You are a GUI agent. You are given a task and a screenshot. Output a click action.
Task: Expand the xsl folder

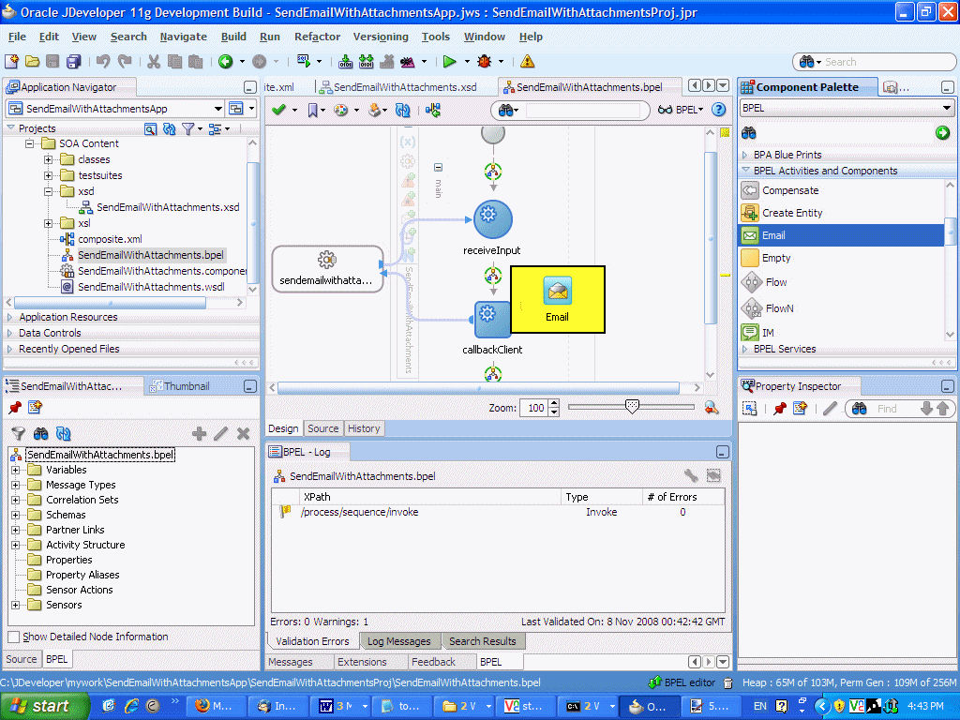click(49, 223)
